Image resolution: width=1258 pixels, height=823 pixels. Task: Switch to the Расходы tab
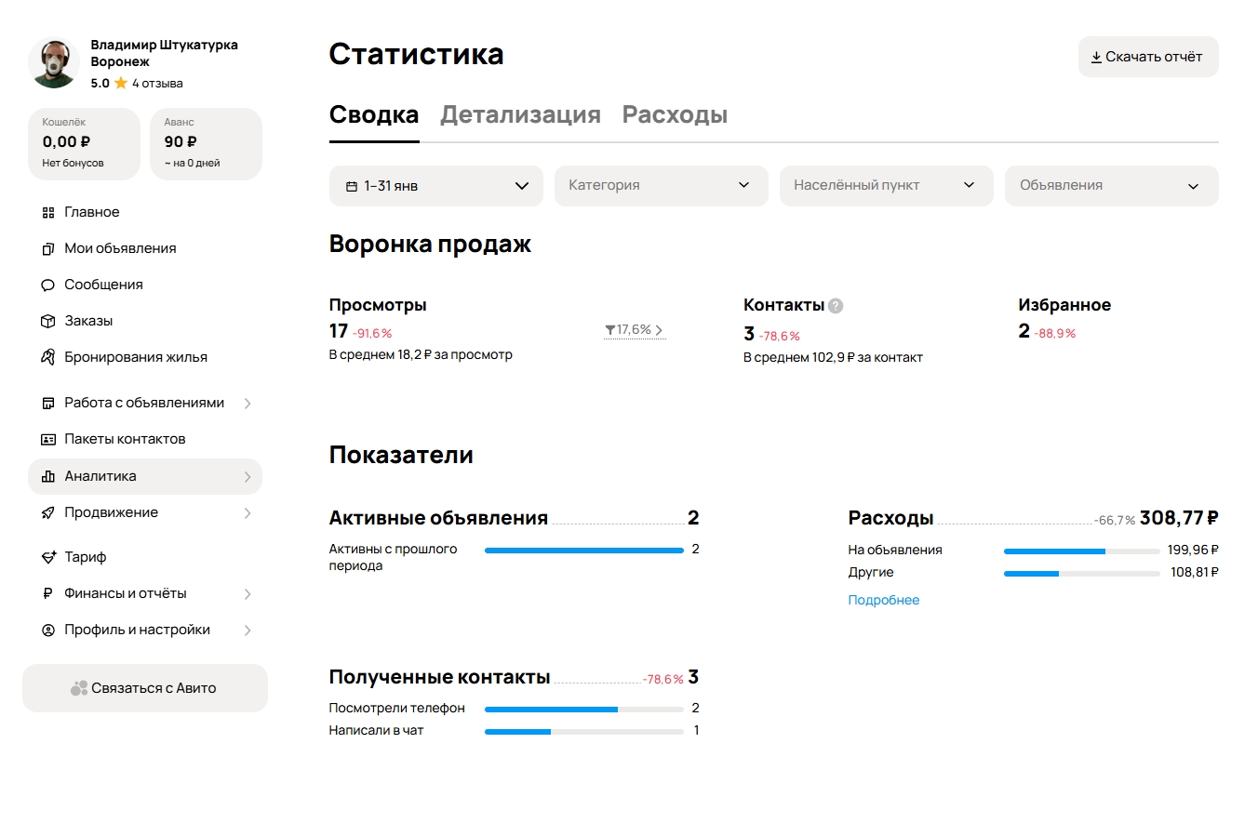point(675,115)
